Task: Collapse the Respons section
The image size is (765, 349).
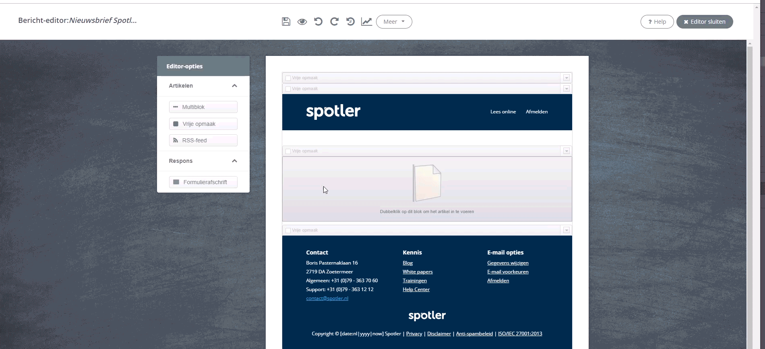Action: point(234,161)
